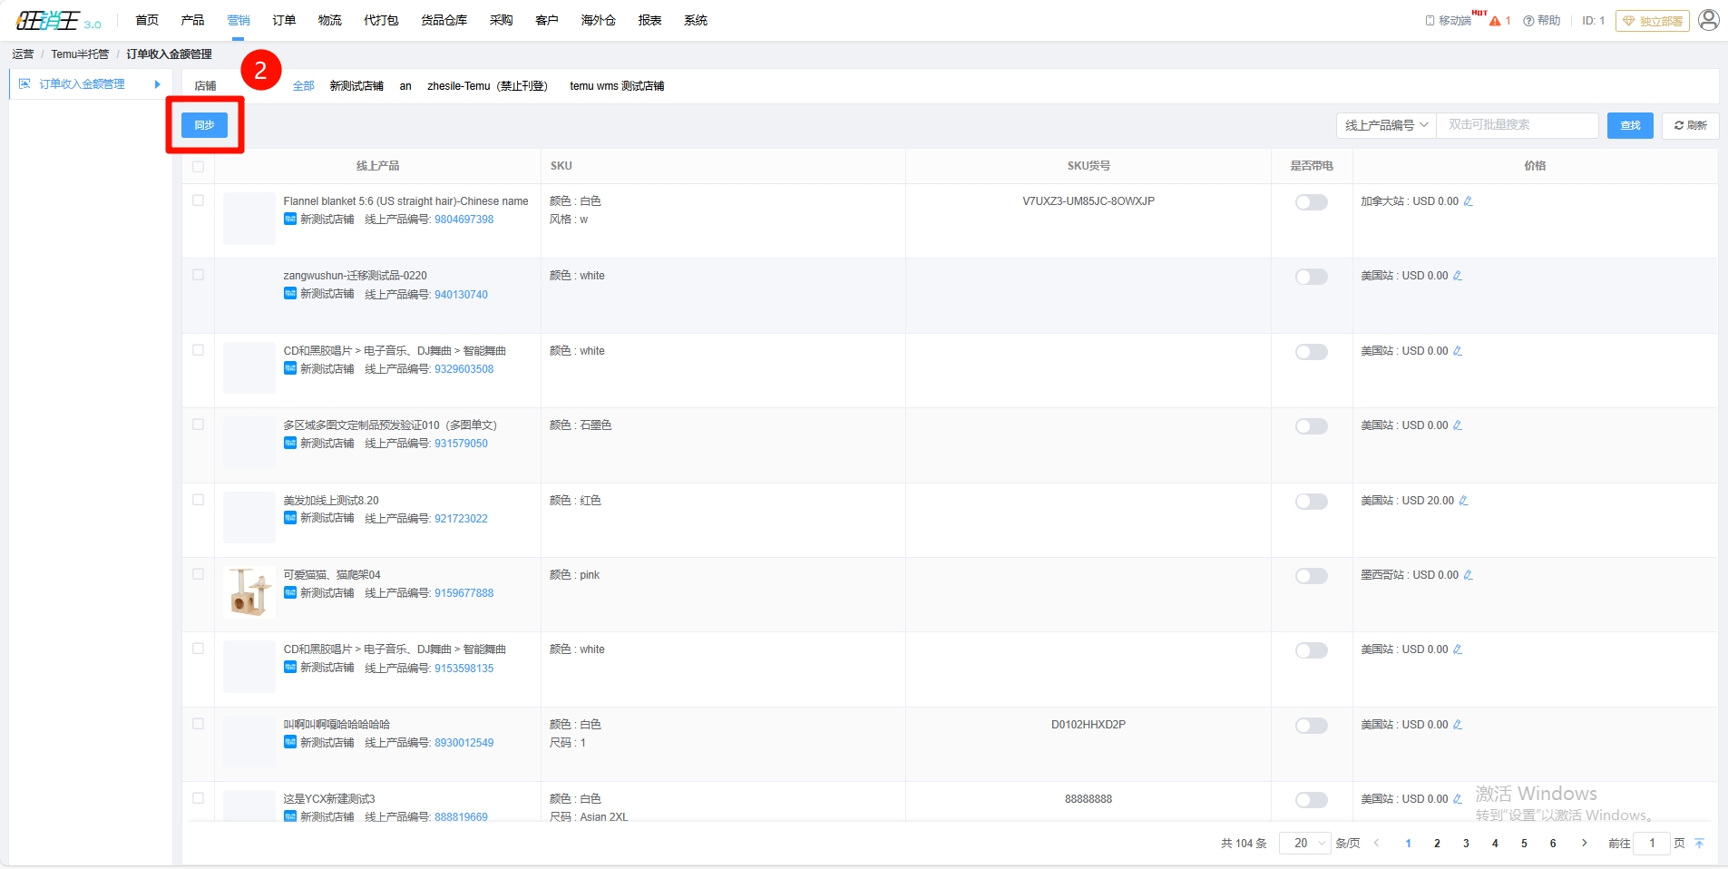The width and height of the screenshot is (1728, 869).
Task: Click back-to-top arrow icon in pagination
Action: (x=1699, y=844)
